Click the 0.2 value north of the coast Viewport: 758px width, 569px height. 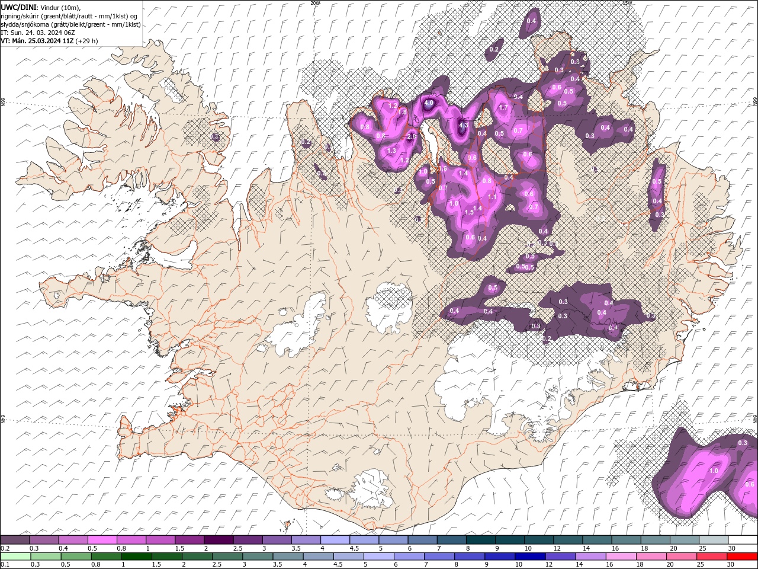click(x=494, y=50)
